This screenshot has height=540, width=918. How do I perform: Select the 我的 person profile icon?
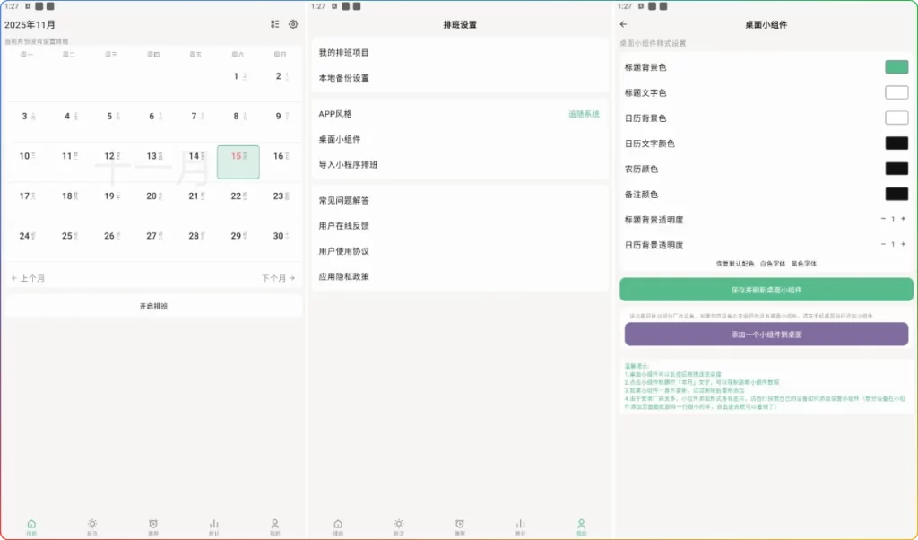pyautogui.click(x=274, y=523)
